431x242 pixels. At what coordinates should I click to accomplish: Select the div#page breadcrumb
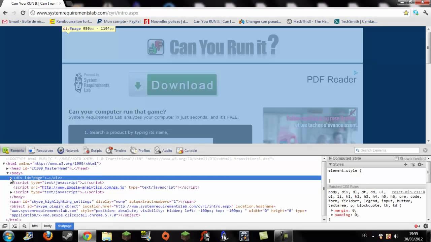click(64, 226)
